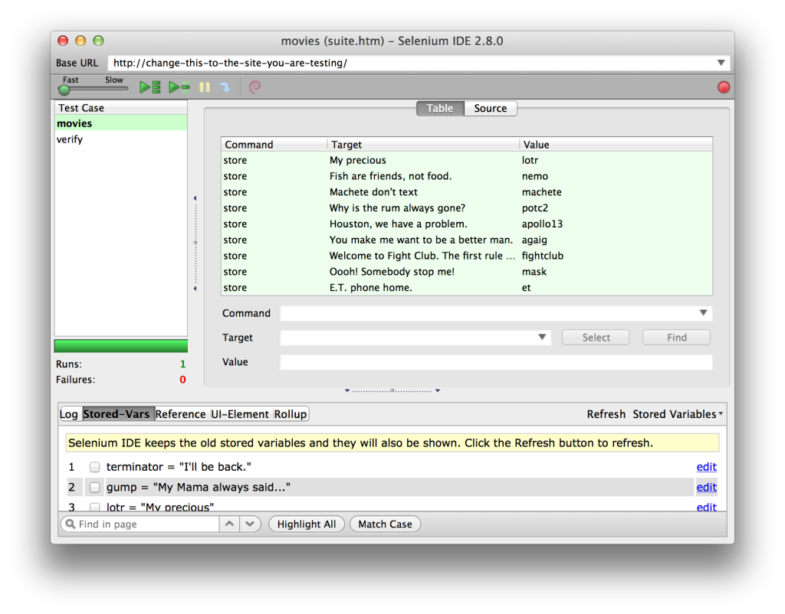Select 'Why is the rum always gone?' row
Screen dimensions: 785x614
point(467,208)
